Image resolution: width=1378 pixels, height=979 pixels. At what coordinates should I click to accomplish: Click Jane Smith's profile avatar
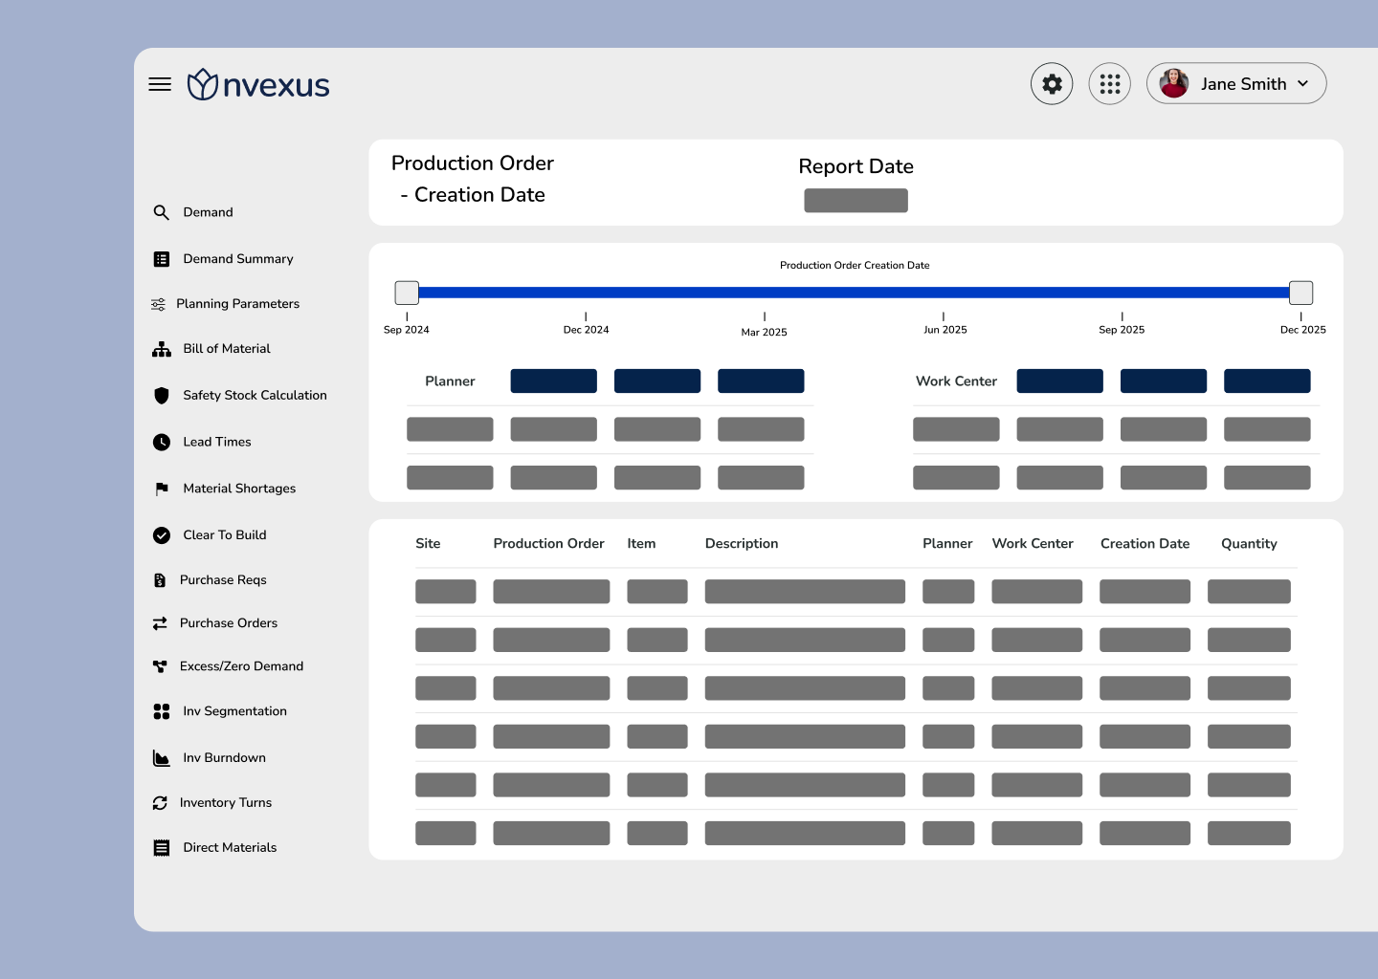click(x=1174, y=83)
